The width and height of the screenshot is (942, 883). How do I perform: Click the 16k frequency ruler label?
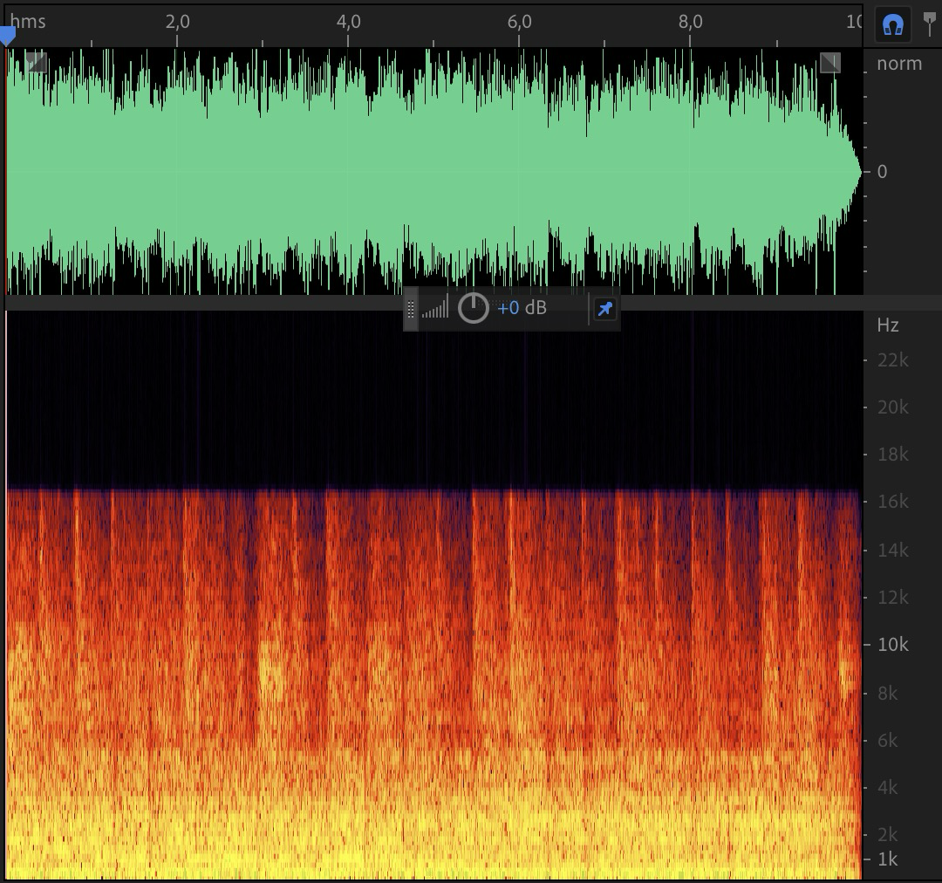(x=892, y=502)
